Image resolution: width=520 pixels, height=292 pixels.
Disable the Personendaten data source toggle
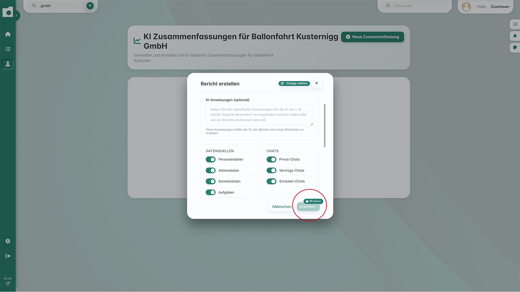[x=210, y=159]
